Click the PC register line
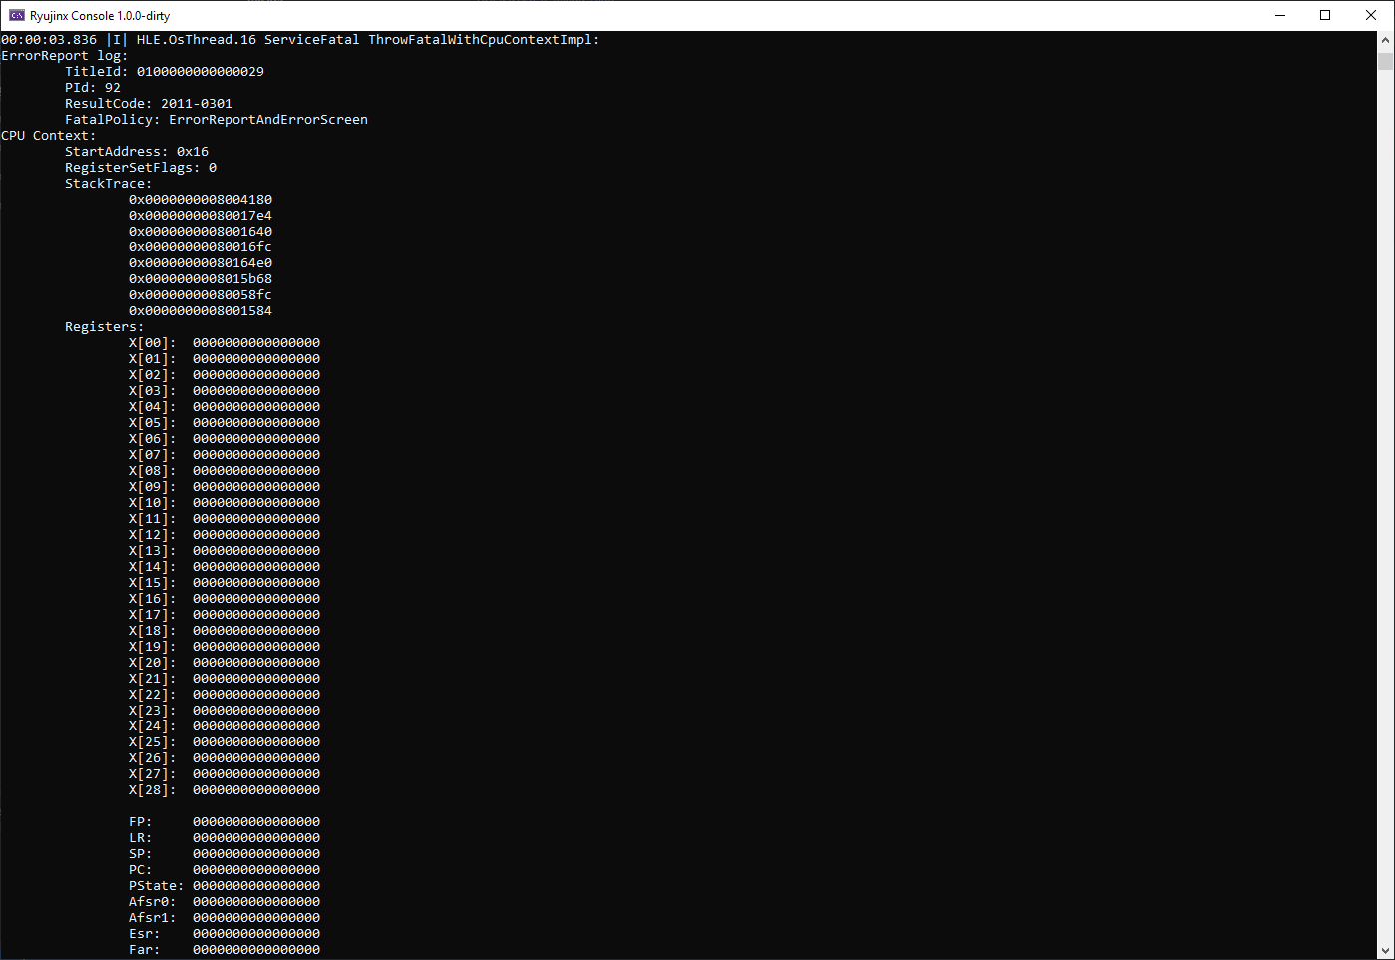 click(x=225, y=870)
